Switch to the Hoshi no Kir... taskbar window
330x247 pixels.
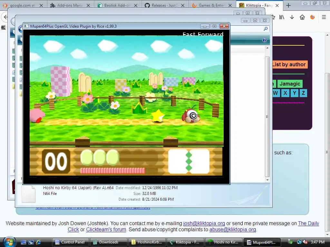[x=224, y=242]
